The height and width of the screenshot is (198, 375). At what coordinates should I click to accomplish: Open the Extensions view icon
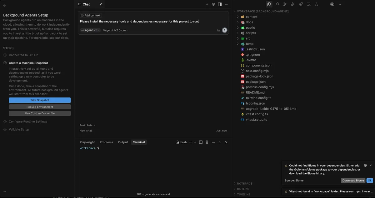[300, 4]
